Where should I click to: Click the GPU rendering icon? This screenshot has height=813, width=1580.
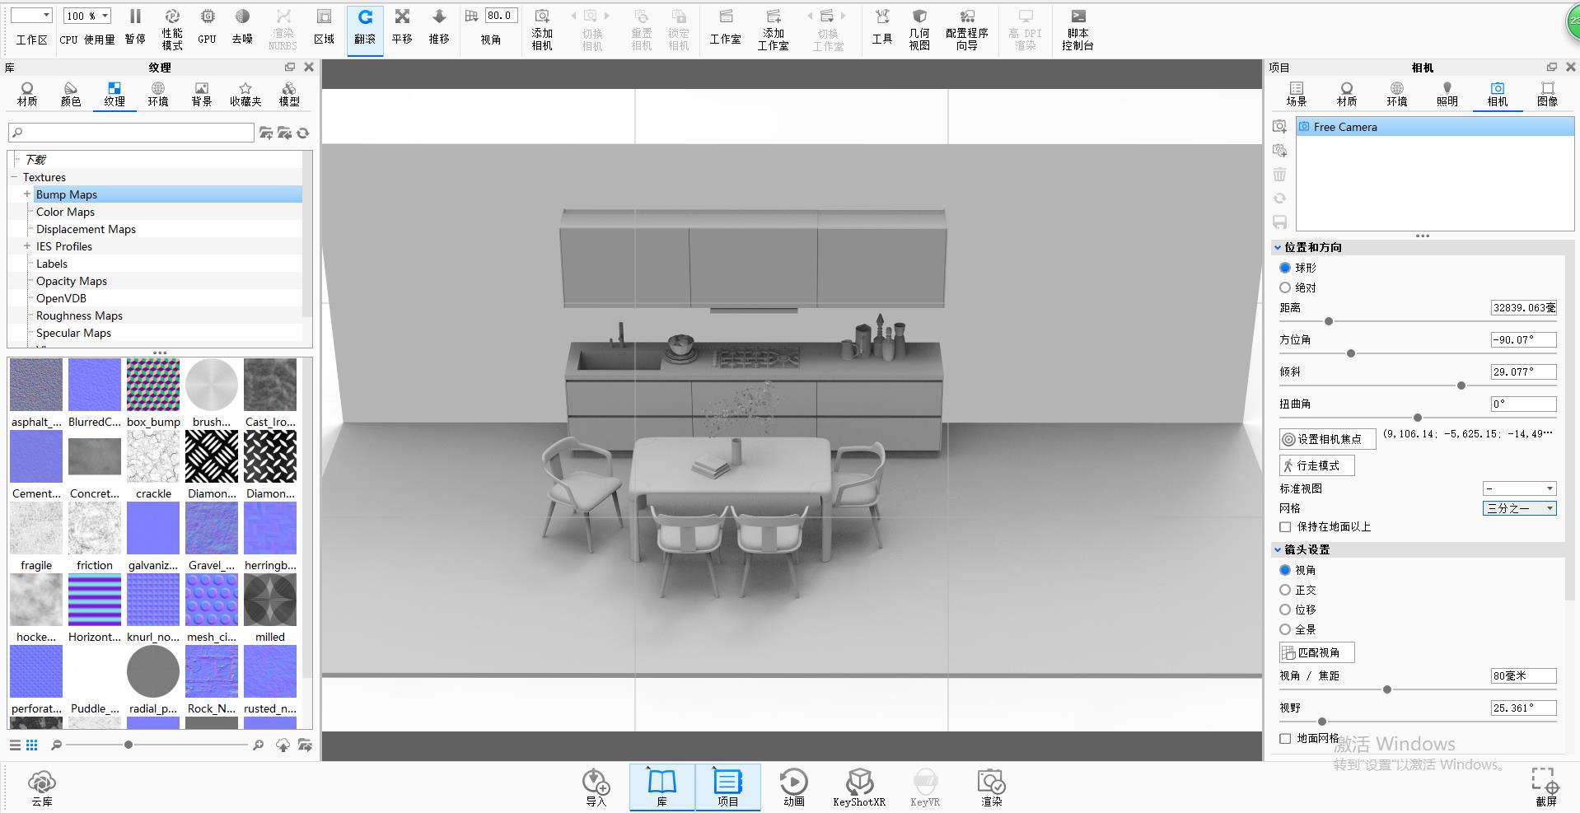(206, 27)
